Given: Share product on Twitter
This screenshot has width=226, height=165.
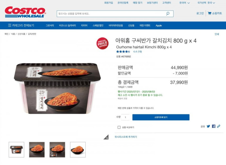Looking at the screenshot, I should pyautogui.click(x=208, y=126).
